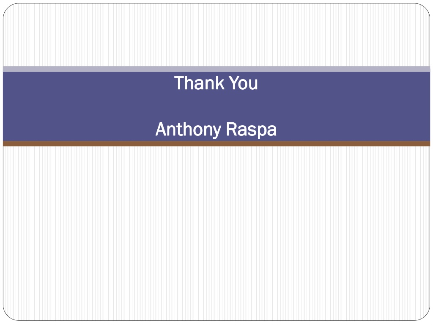Click the empty purple banner area right of "Anthony Raspa"

point(354,129)
